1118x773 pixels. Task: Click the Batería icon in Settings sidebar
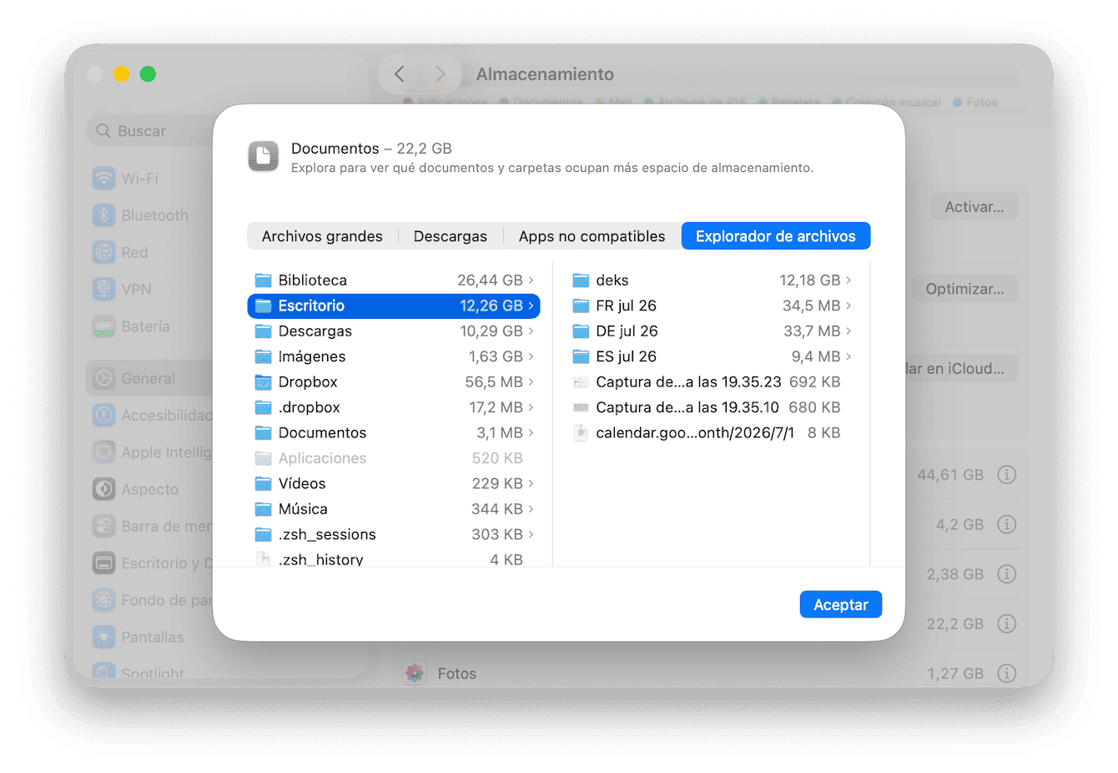pyautogui.click(x=103, y=326)
